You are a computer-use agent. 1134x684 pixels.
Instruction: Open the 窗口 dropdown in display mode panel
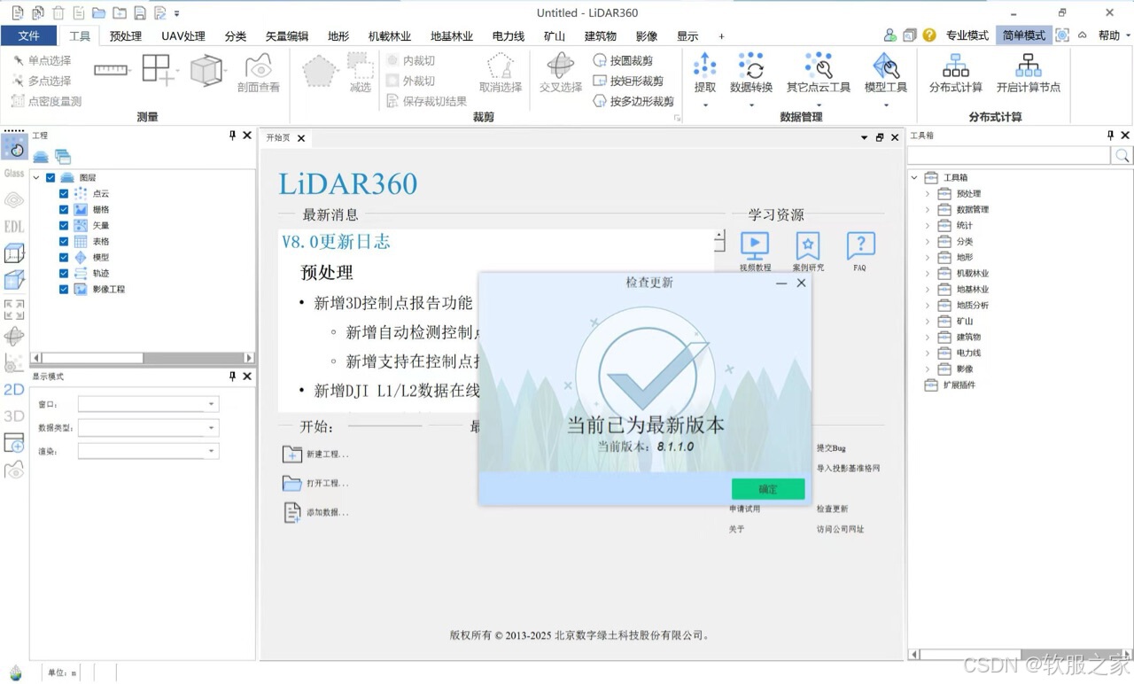point(148,404)
